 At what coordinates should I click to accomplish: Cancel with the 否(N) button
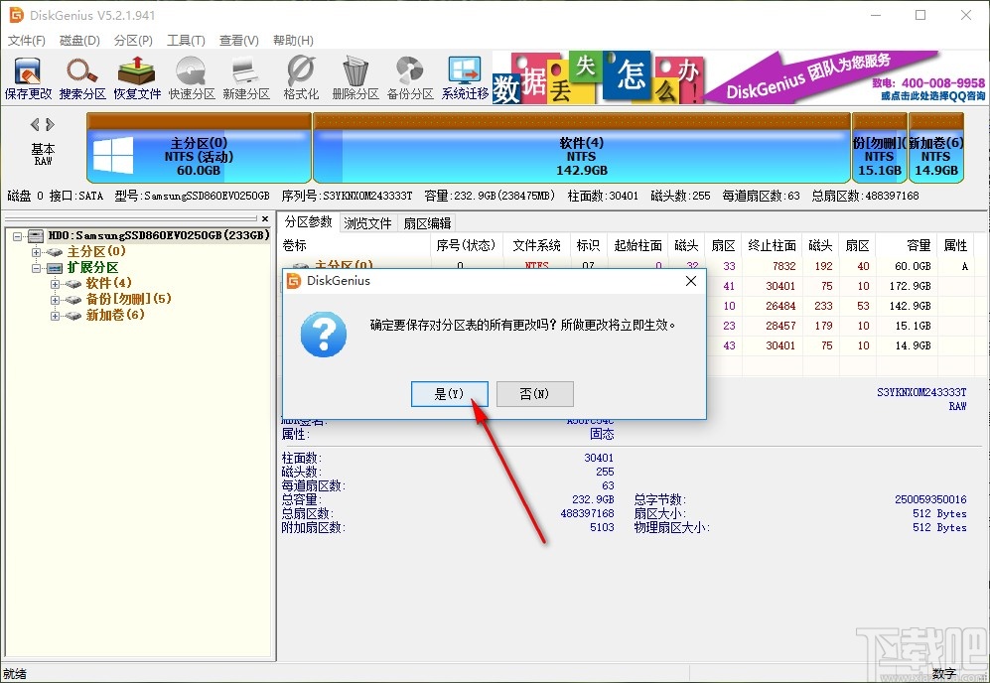pos(534,394)
